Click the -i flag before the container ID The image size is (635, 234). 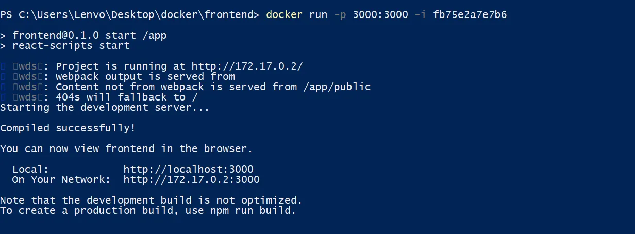(421, 14)
